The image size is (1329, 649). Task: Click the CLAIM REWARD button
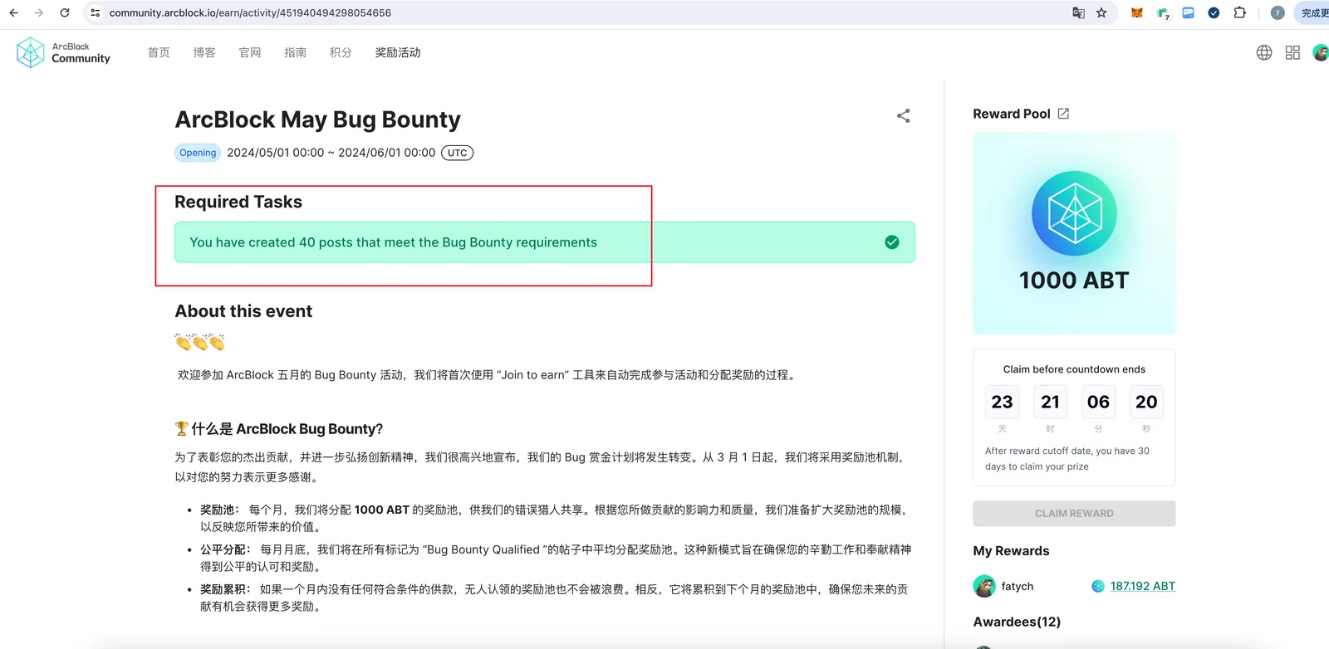(x=1074, y=514)
